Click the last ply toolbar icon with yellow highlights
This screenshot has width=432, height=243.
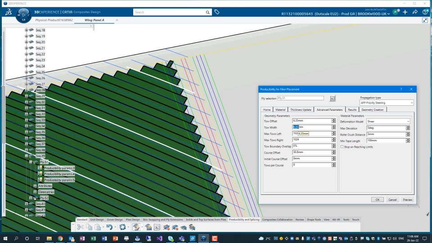pyautogui.click(x=192, y=227)
